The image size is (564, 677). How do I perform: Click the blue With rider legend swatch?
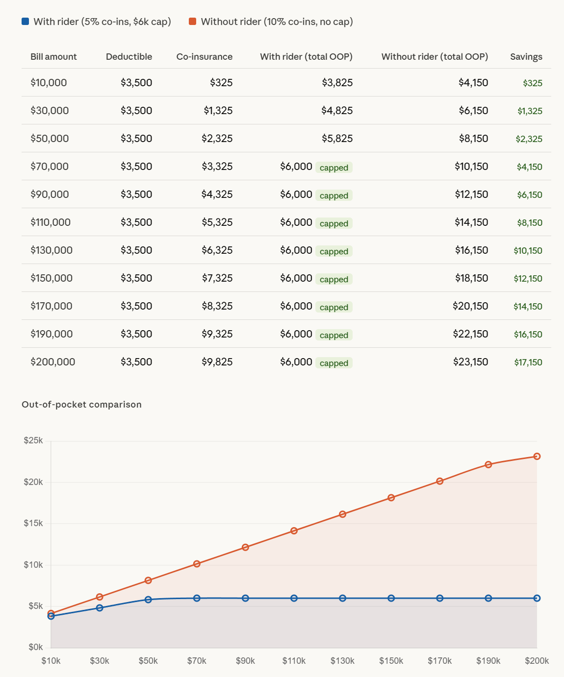click(x=26, y=22)
